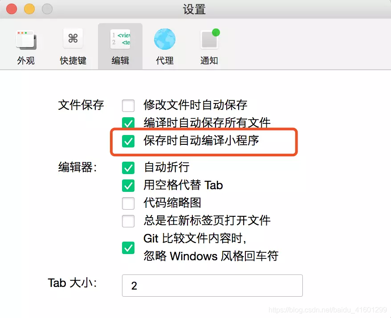The image size is (391, 318).
Task: Enable 修改文件时自动保存 option
Action: 128,105
